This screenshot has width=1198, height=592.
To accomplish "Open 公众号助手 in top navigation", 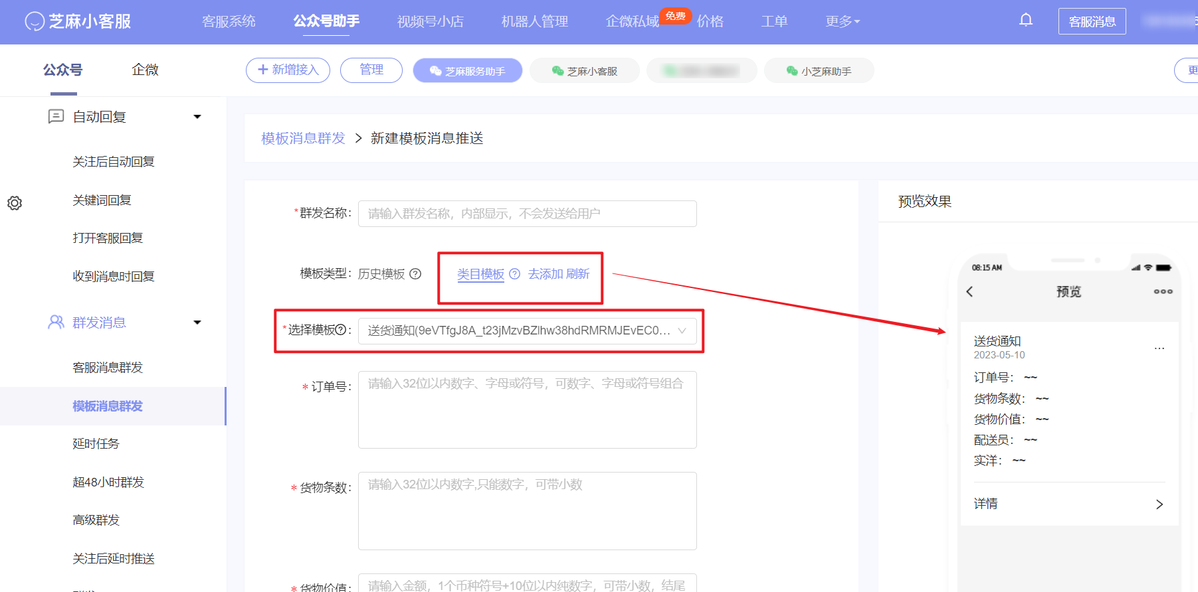I will (x=326, y=21).
